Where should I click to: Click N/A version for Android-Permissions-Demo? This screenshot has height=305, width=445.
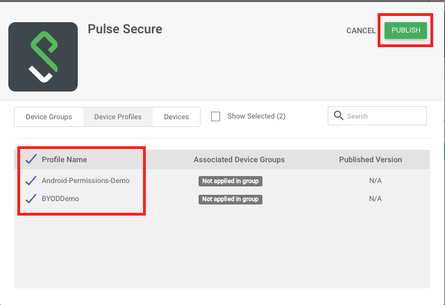(375, 180)
